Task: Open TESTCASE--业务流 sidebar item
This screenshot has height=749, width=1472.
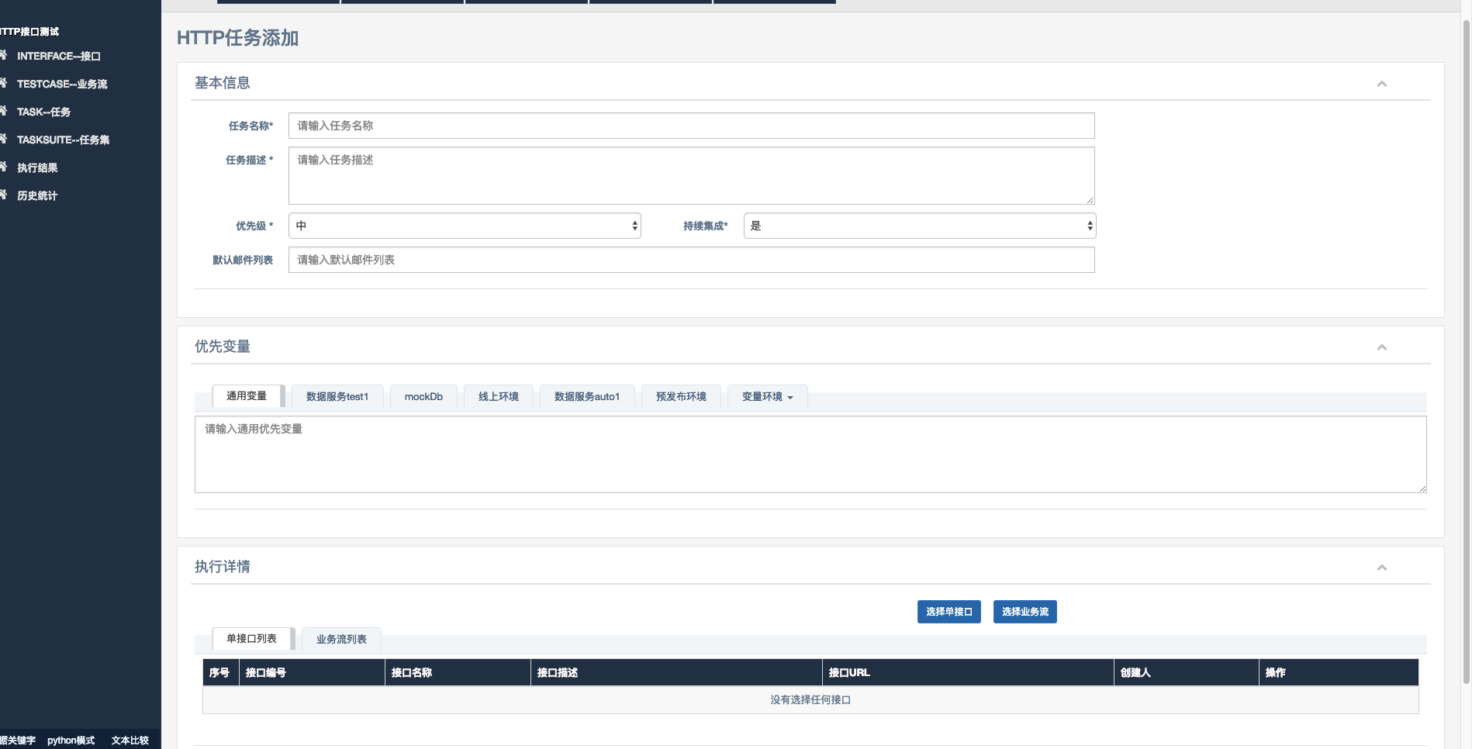Action: [62, 84]
